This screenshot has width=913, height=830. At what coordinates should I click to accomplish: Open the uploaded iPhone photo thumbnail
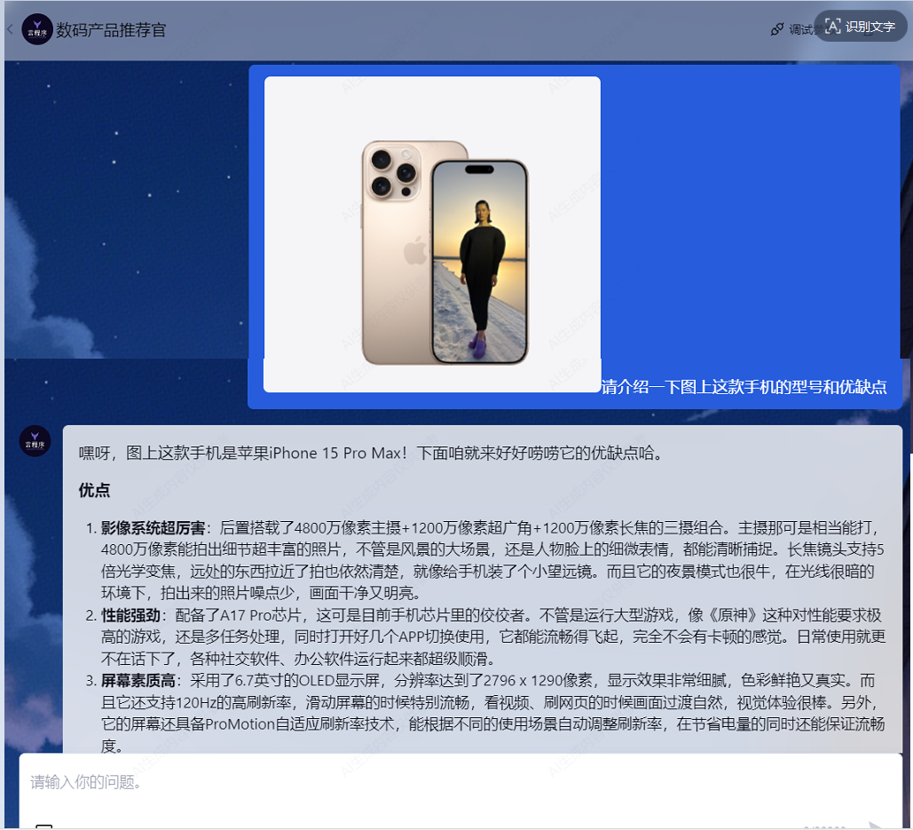[x=432, y=233]
